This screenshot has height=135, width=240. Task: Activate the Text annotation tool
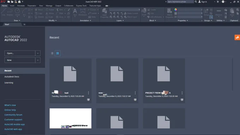point(75,12)
